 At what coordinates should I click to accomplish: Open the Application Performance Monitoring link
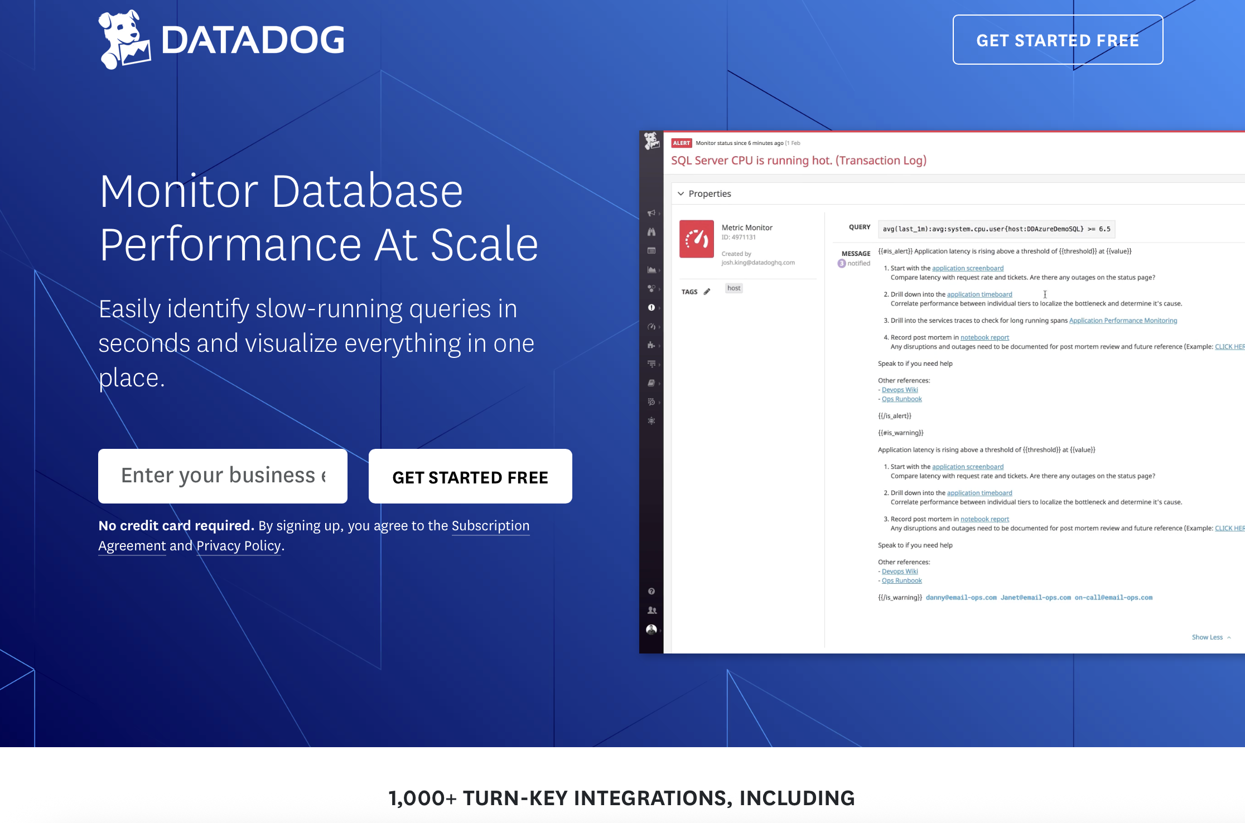[1122, 321]
